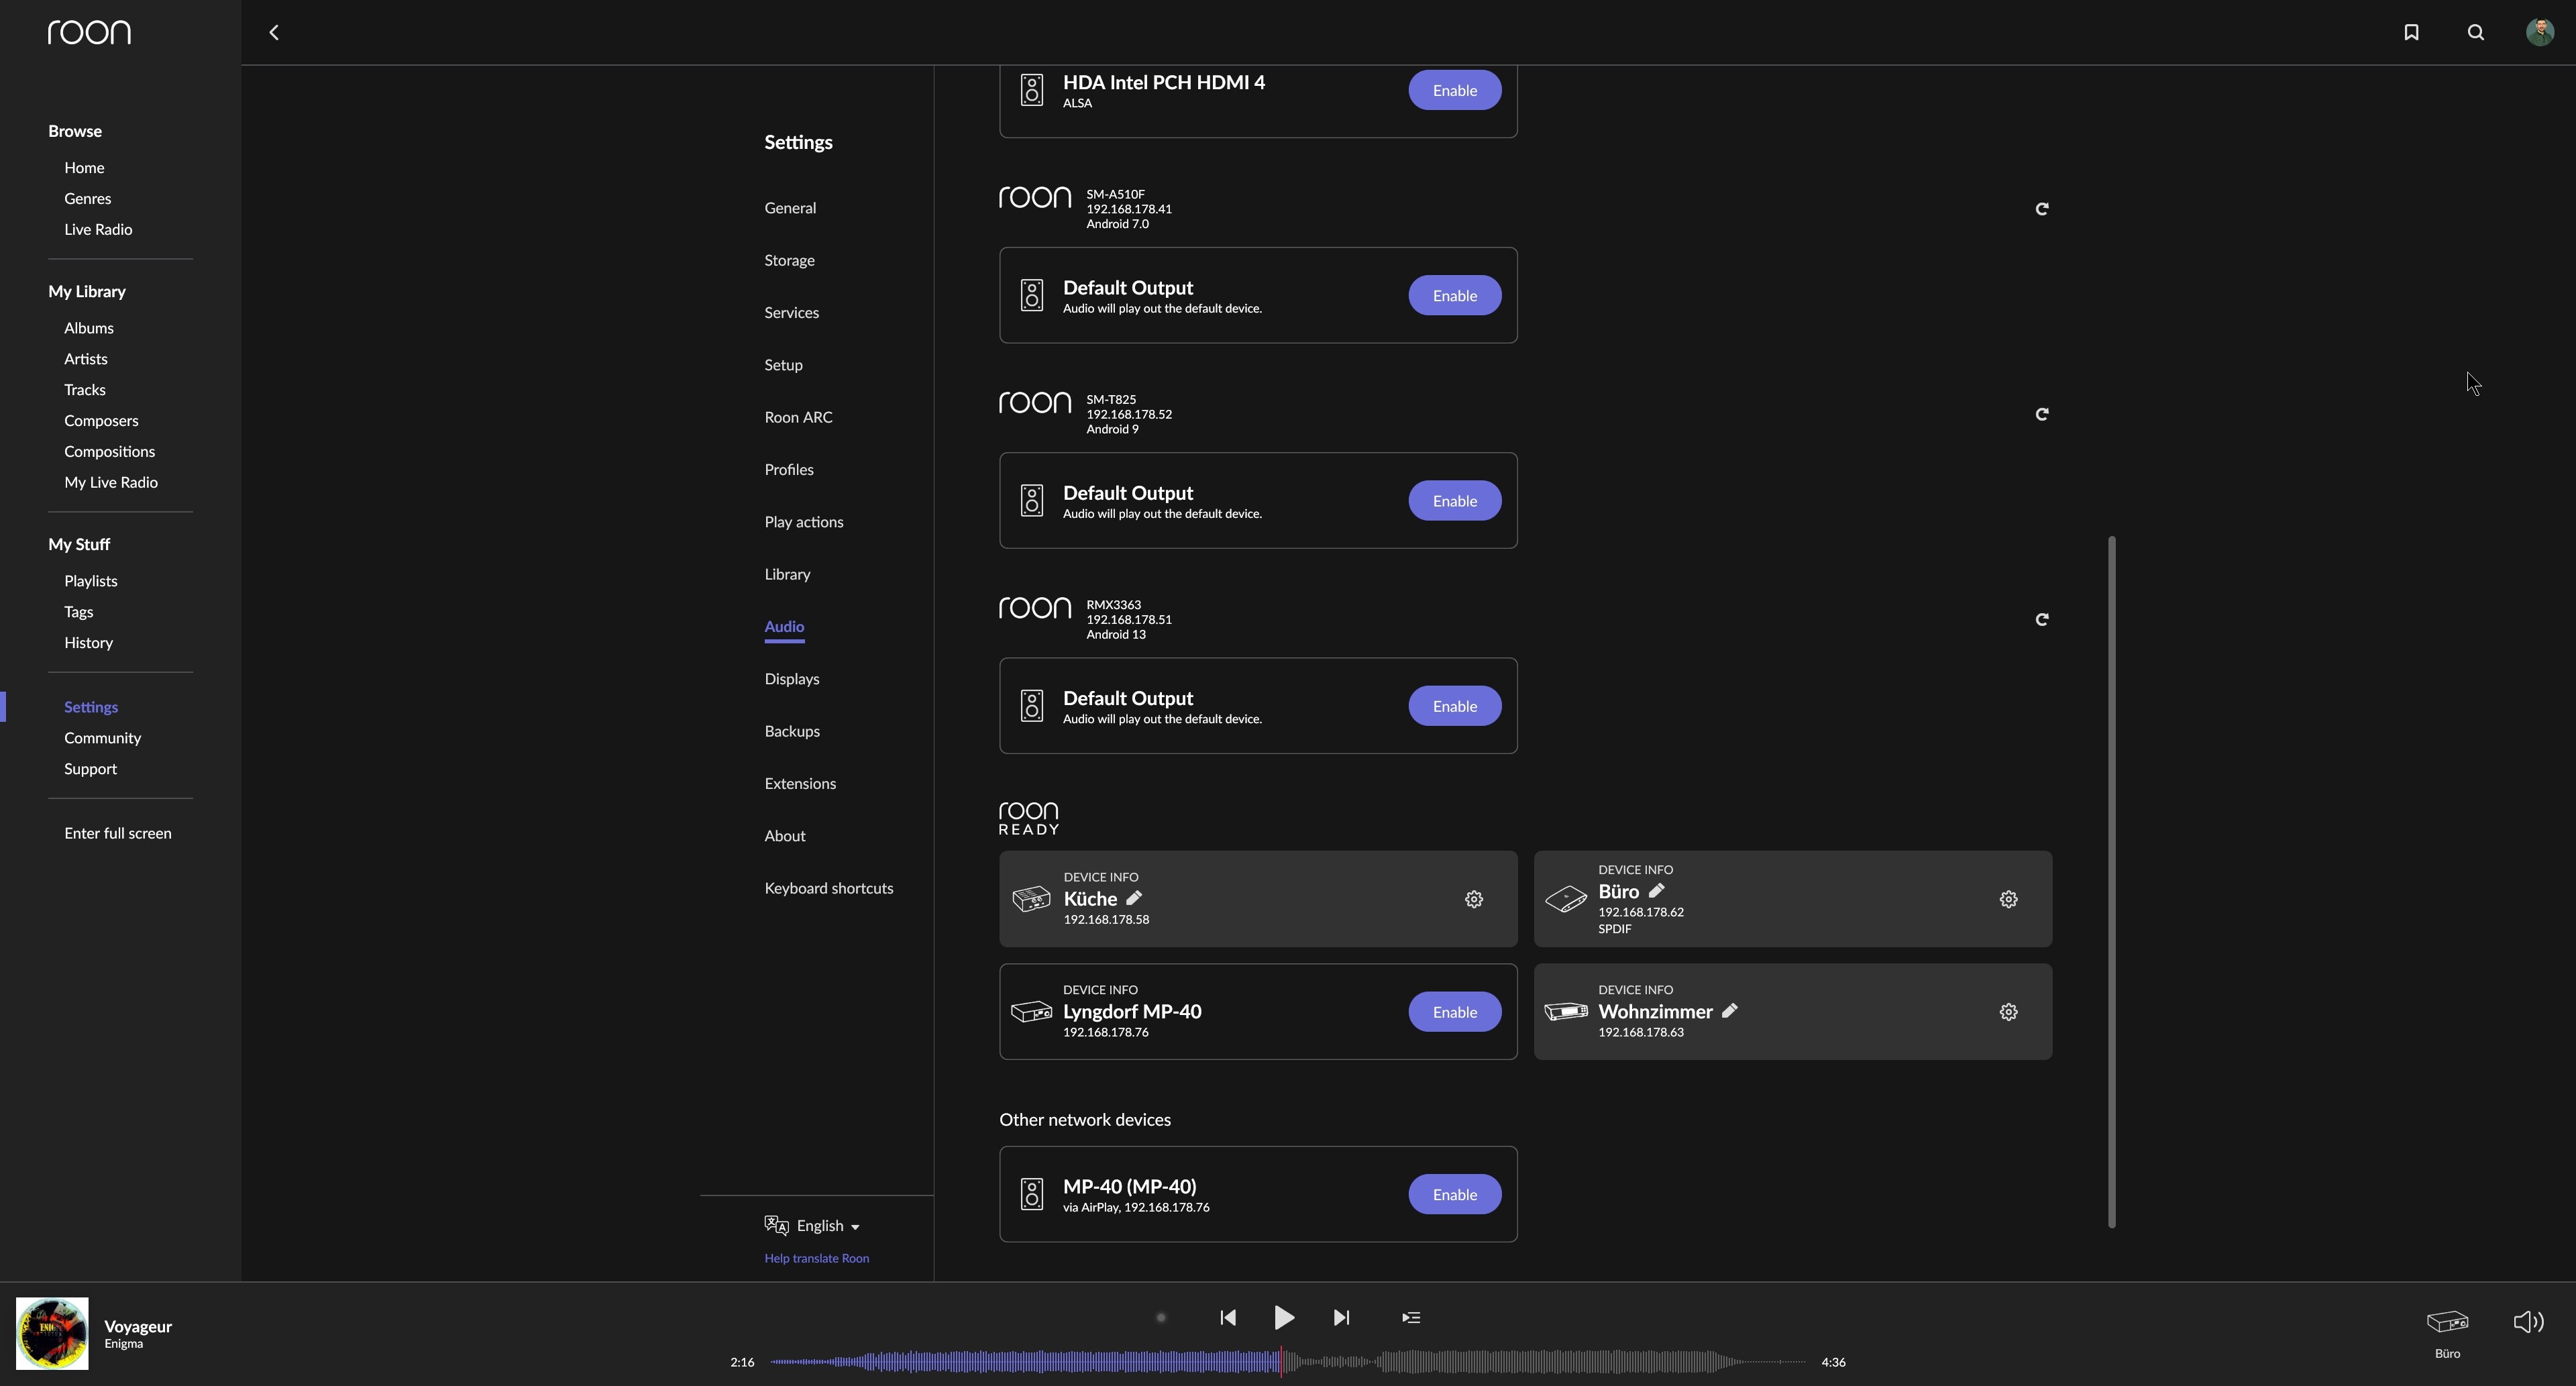Open Composers in My Library
This screenshot has height=1386, width=2576.
(101, 421)
